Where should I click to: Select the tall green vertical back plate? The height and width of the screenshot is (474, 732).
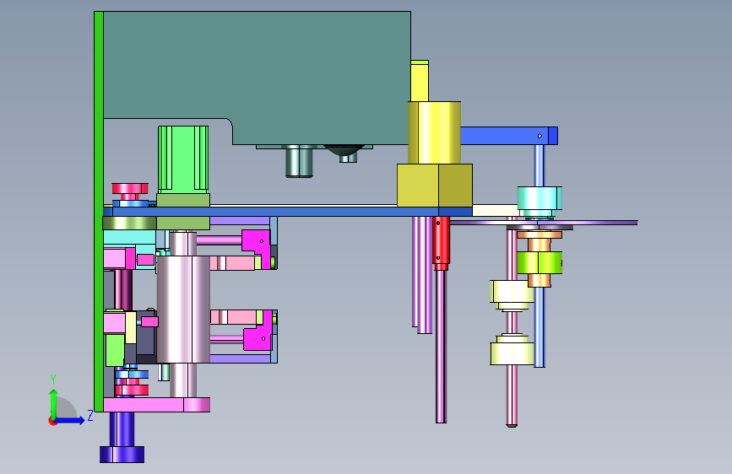[x=99, y=212]
